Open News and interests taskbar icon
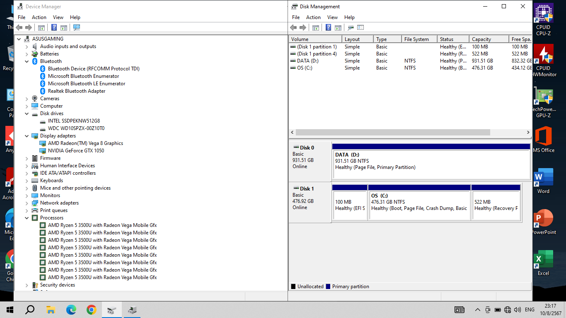The image size is (566, 318). tap(460, 310)
